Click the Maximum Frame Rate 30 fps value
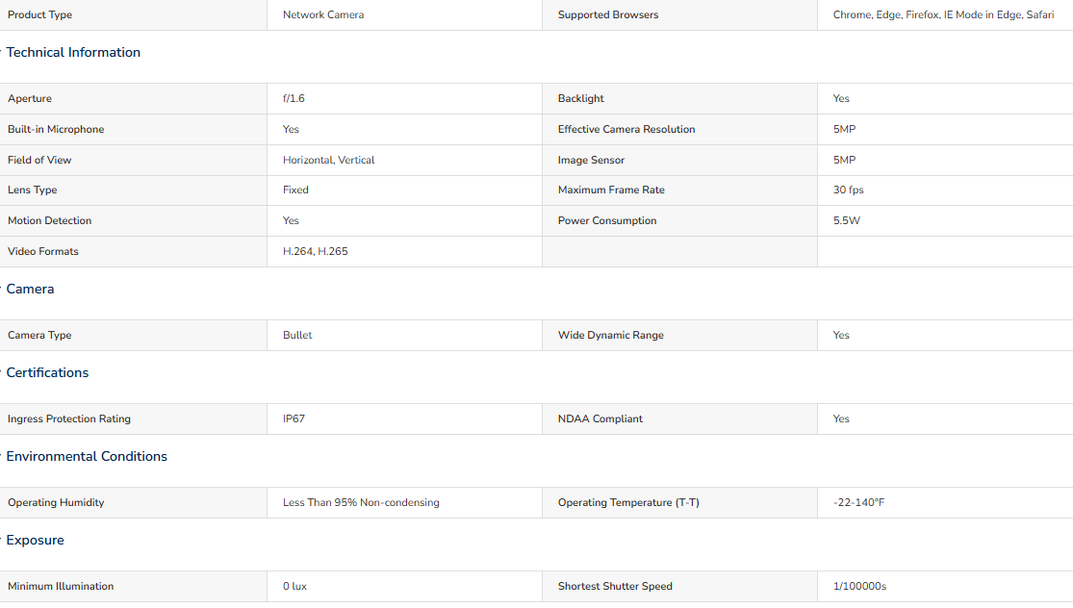The width and height of the screenshot is (1073, 608). click(x=848, y=190)
